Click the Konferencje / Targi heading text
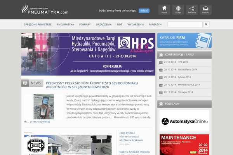The height and width of the screenshot is (155, 233). [x=179, y=55]
